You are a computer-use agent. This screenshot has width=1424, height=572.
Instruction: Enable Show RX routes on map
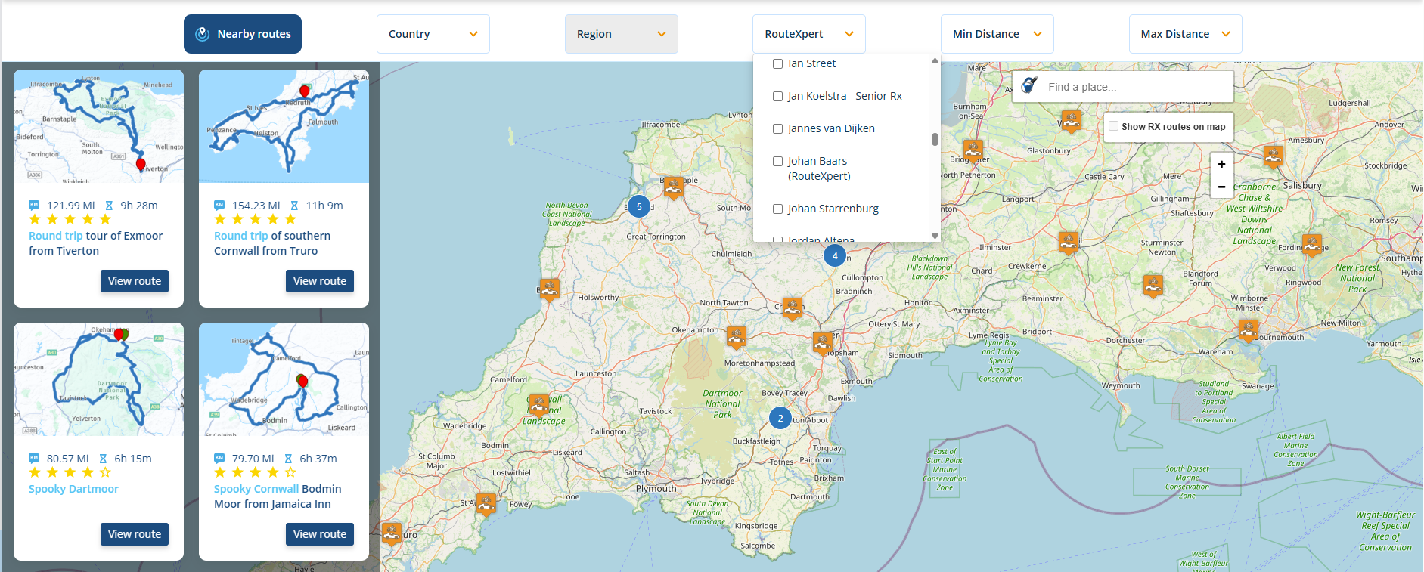tap(1114, 126)
